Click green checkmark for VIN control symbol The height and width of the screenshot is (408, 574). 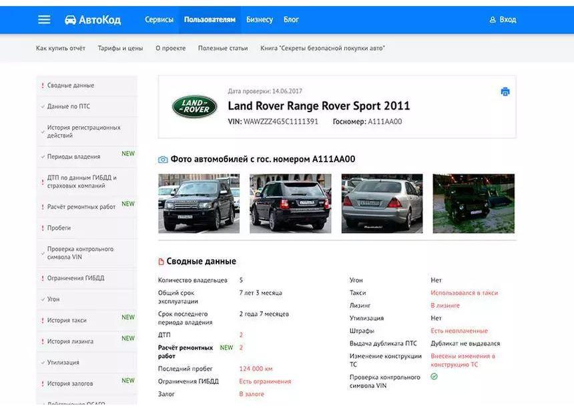[x=435, y=377]
